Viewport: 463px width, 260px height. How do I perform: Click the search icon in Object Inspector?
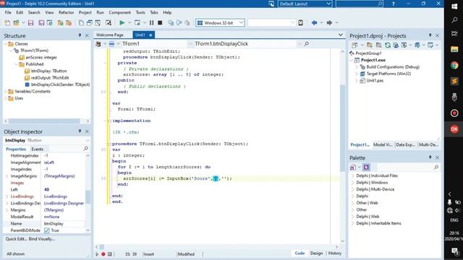(86, 149)
